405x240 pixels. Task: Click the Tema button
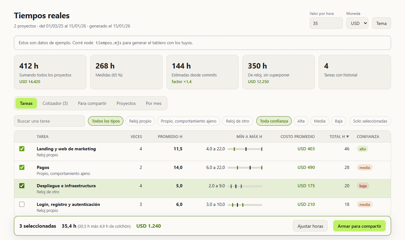382,23
